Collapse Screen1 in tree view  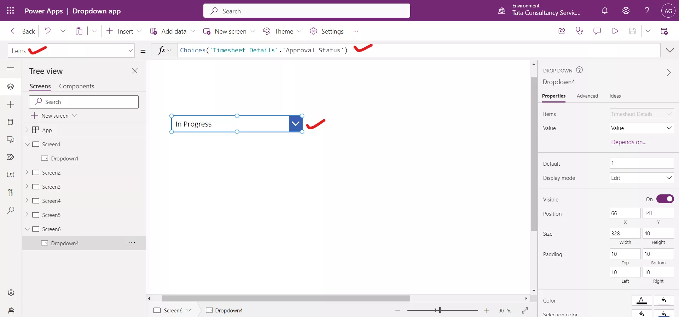point(27,144)
